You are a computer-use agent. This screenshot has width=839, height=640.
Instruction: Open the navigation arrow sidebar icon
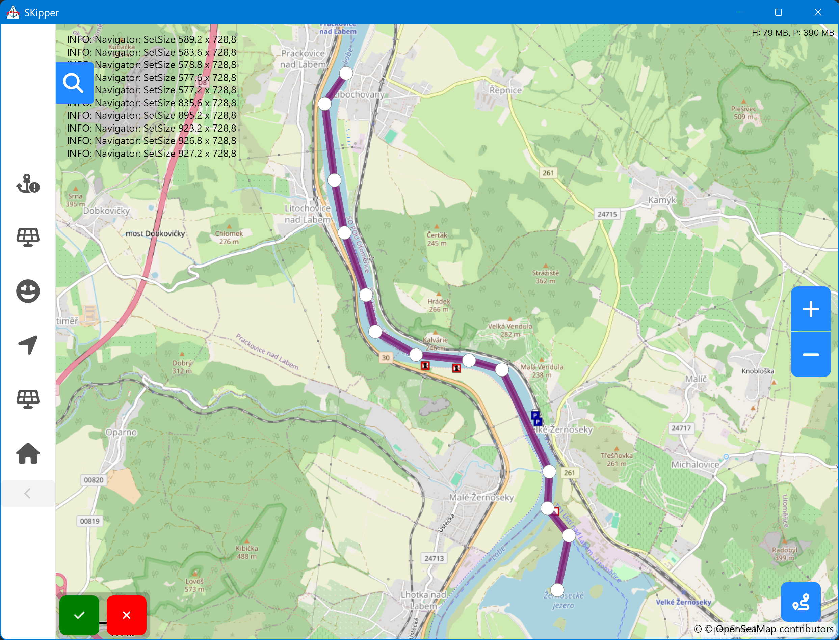pyautogui.click(x=28, y=345)
